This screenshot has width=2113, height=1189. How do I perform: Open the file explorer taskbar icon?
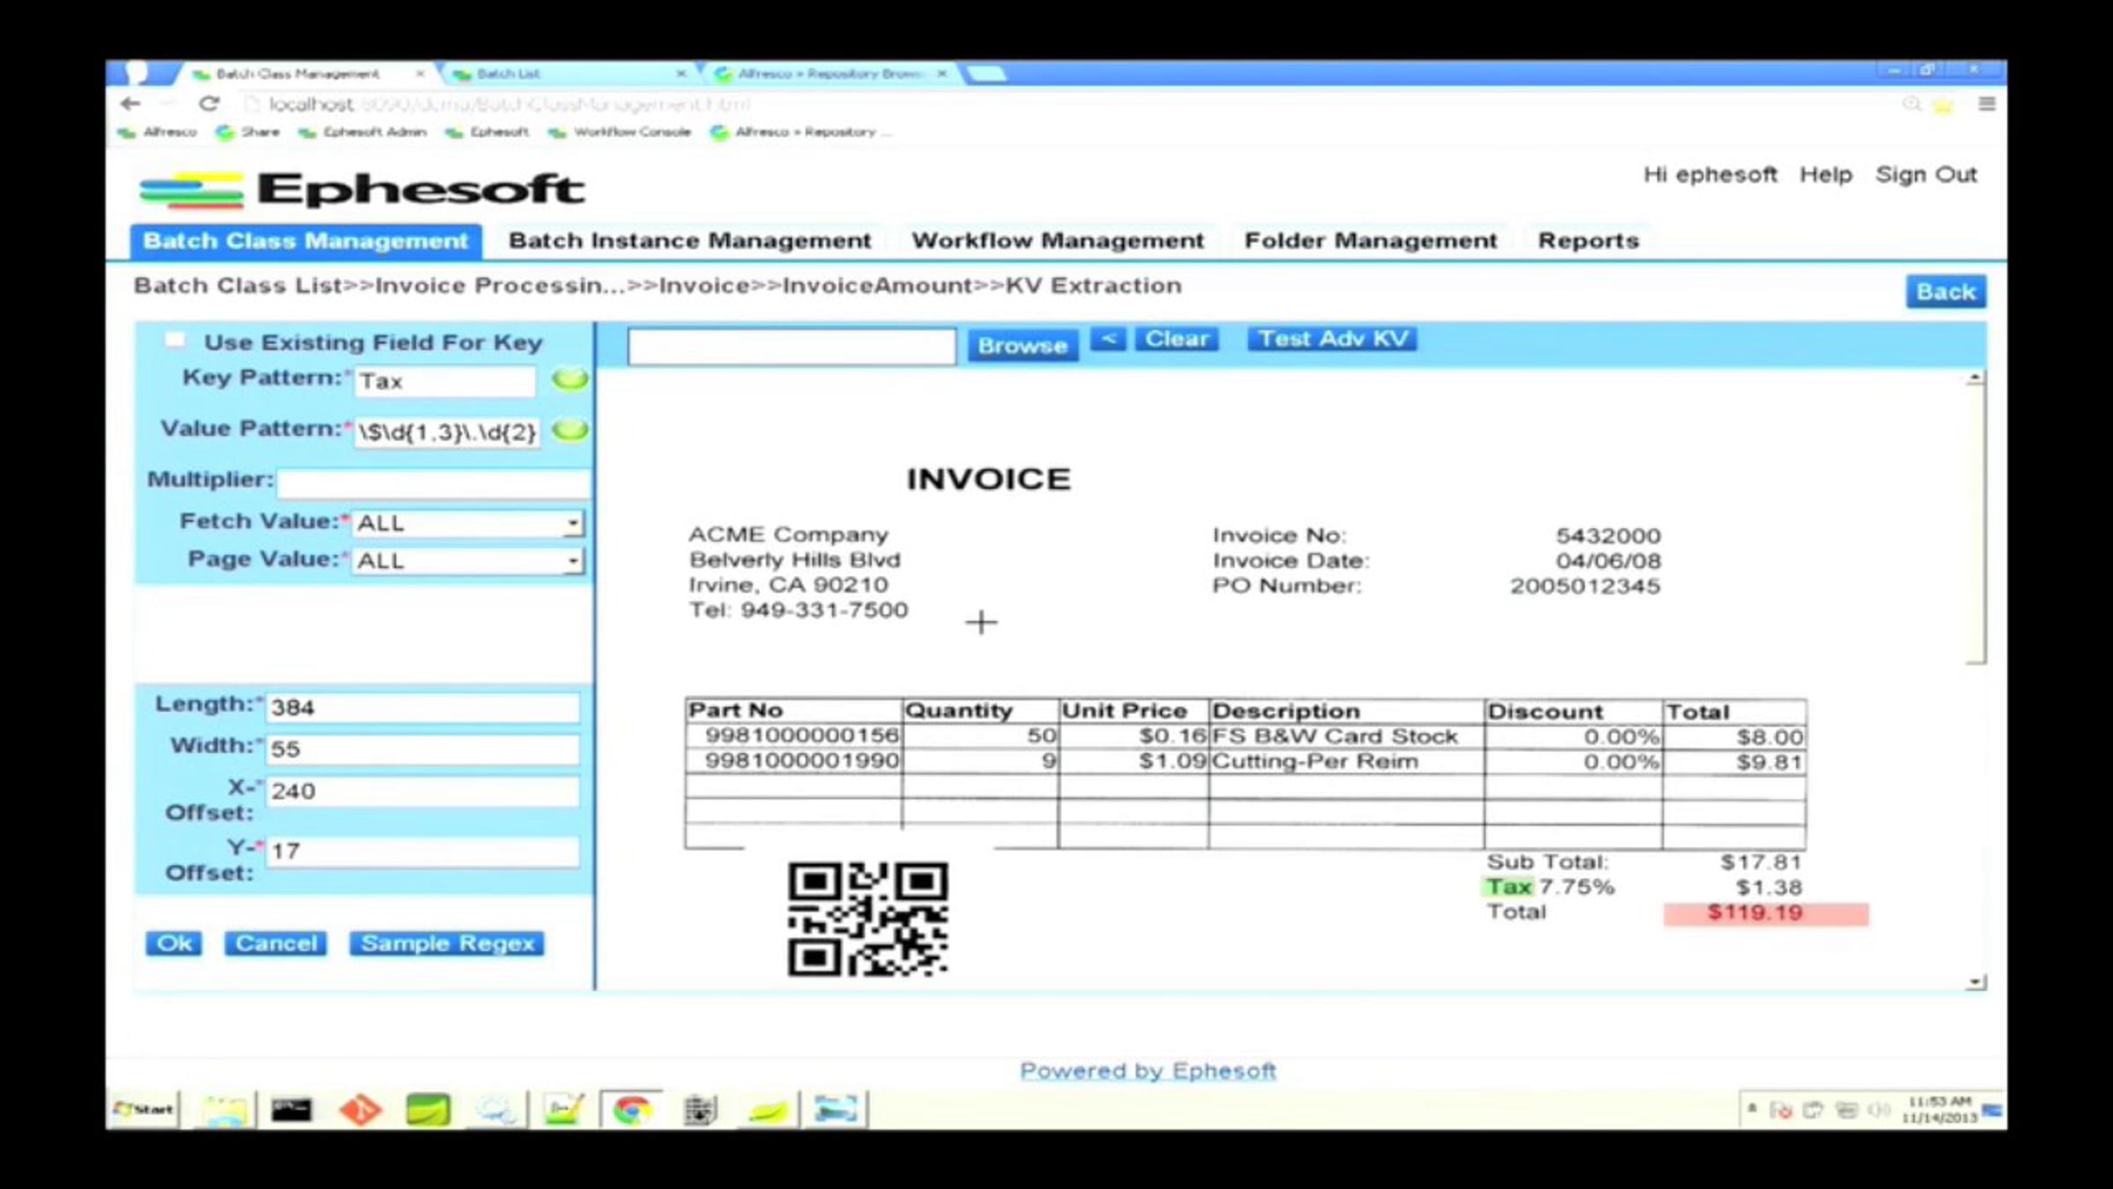[x=224, y=1110]
